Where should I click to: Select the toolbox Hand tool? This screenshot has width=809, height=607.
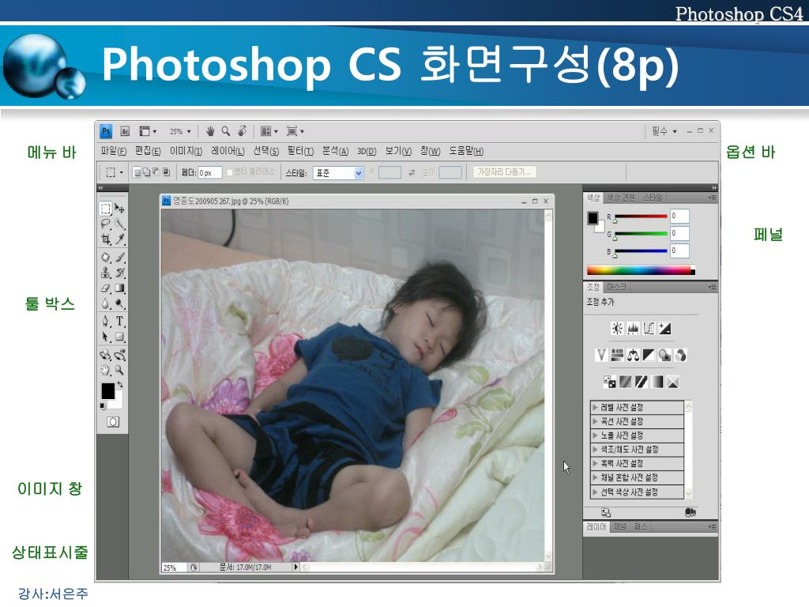pos(105,370)
